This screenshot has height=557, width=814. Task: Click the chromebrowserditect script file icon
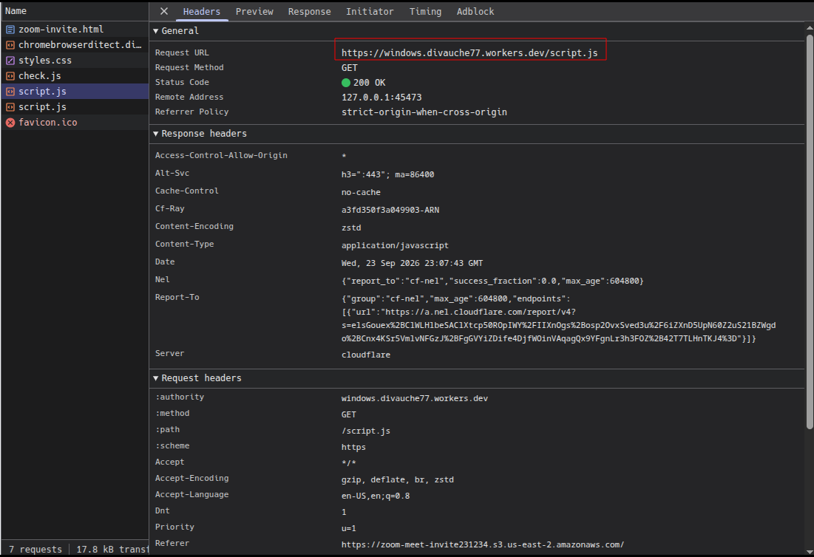tap(10, 45)
